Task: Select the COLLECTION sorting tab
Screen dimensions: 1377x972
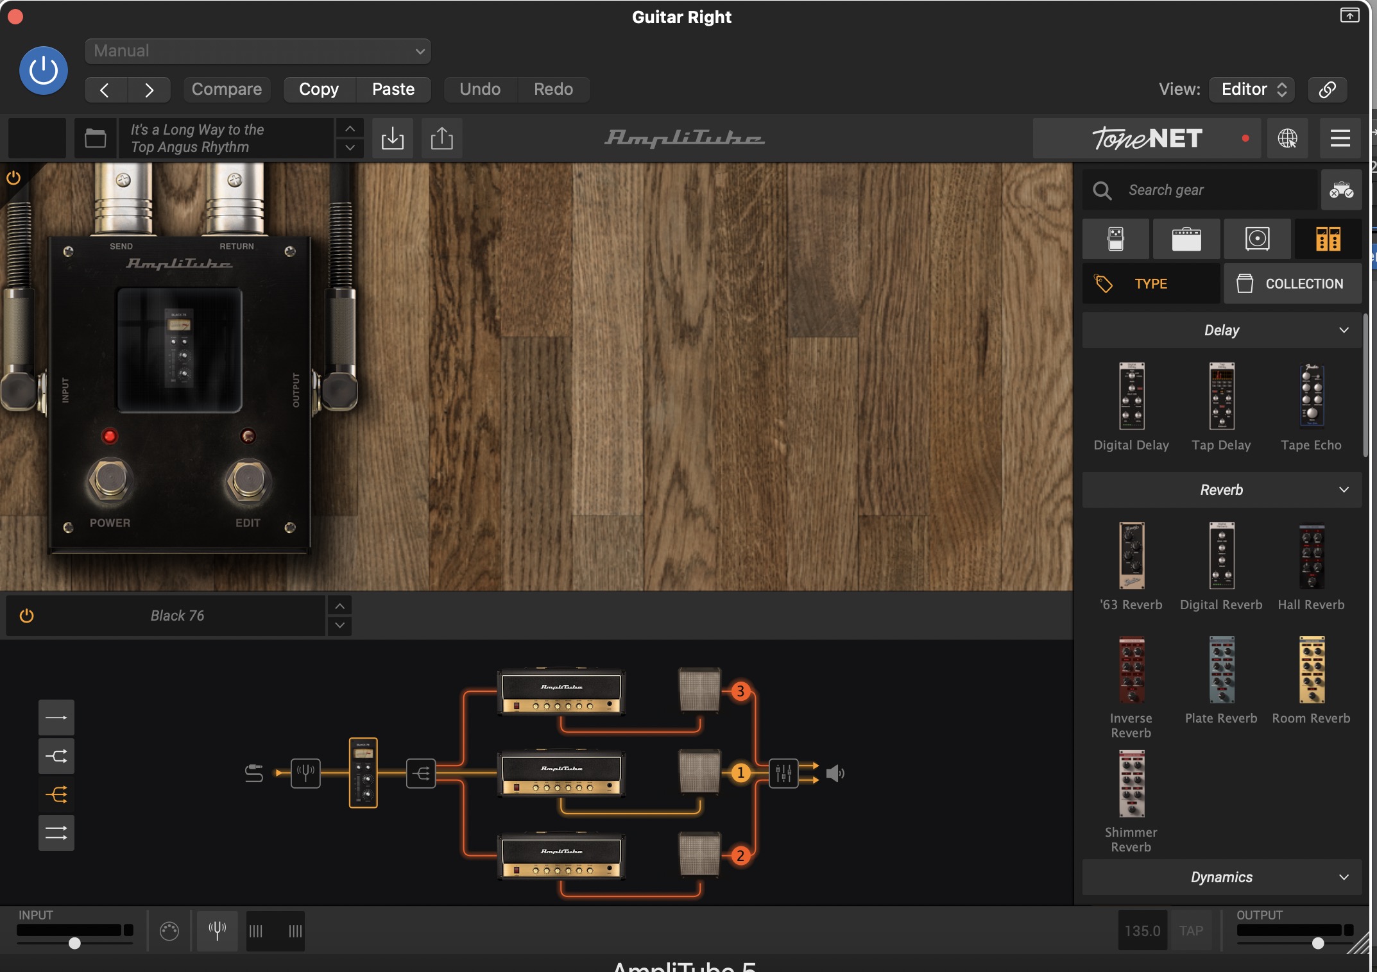Action: [1292, 283]
